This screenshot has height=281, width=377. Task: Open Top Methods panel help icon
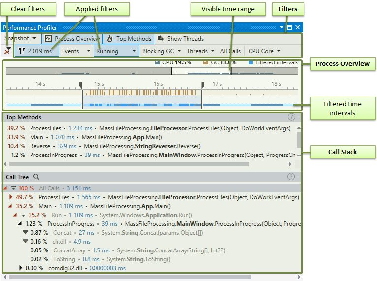tap(291, 117)
